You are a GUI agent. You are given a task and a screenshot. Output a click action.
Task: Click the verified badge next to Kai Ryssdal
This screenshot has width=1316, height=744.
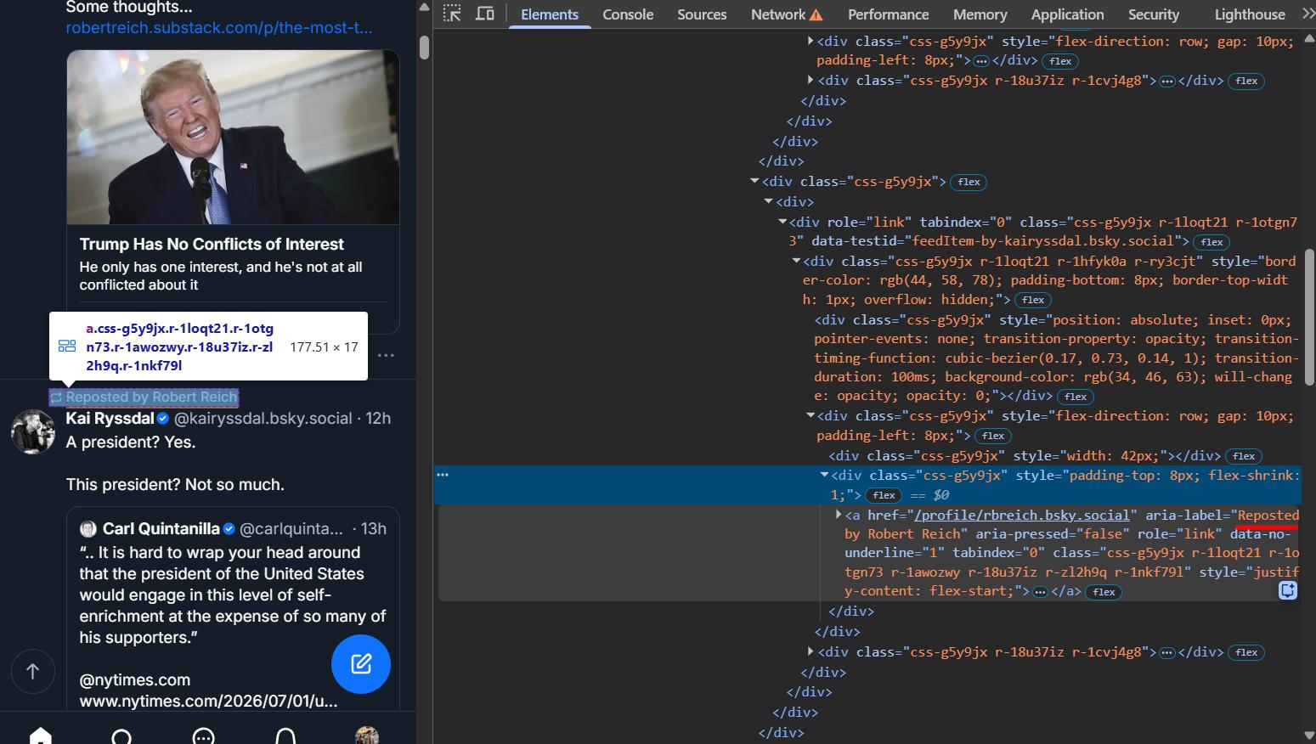pos(163,418)
